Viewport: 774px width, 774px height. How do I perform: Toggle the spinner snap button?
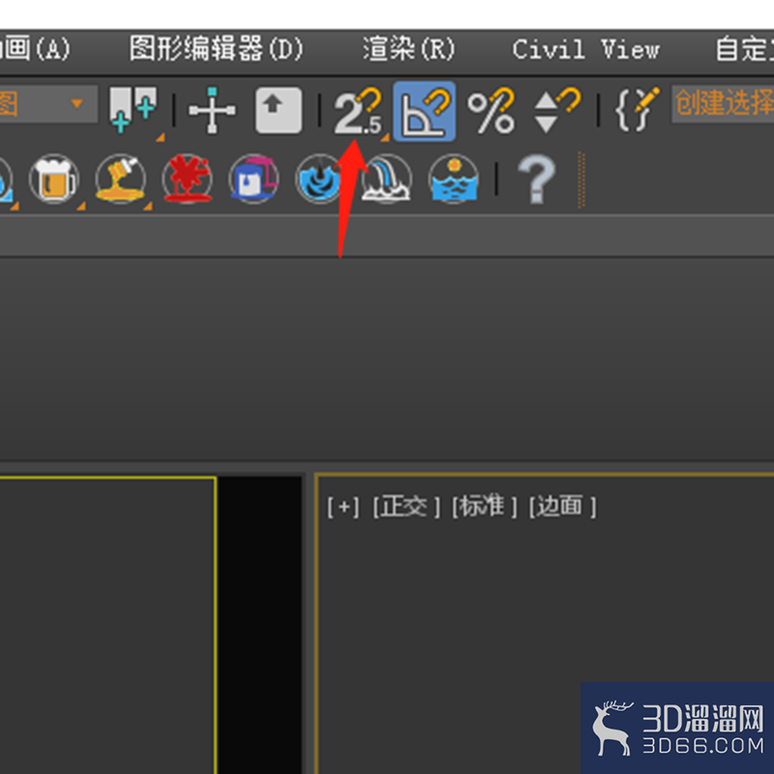(557, 110)
